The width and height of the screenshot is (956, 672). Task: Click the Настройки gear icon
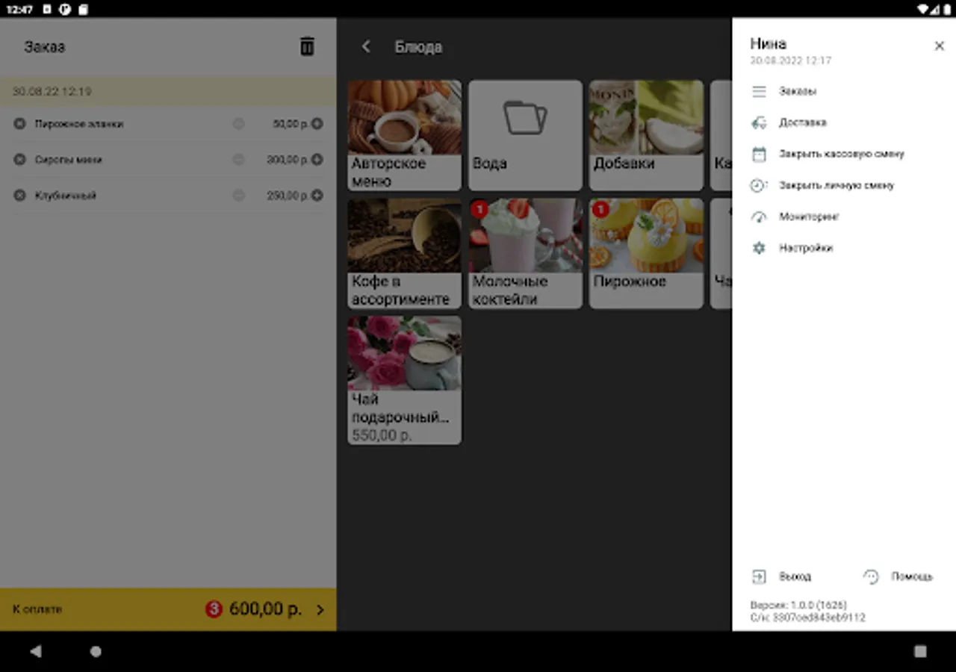[759, 248]
